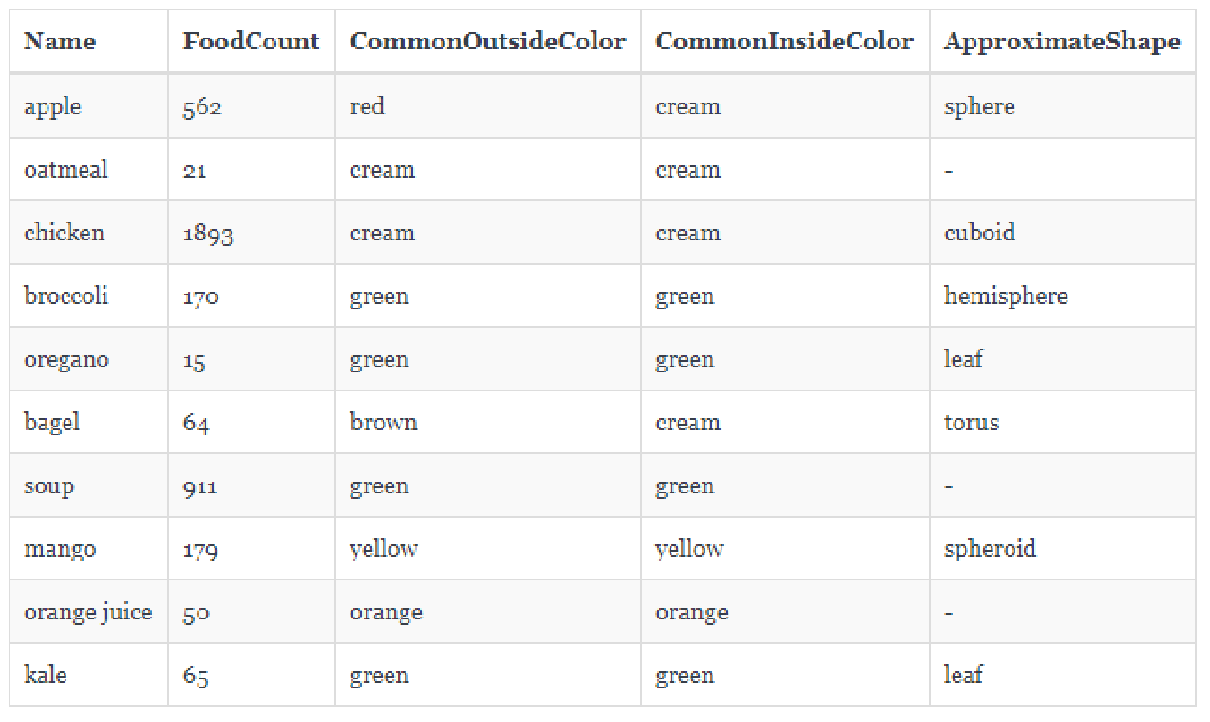Click the cuboid shape cell
Viewport: 1210px width, 722px height.
coord(979,234)
